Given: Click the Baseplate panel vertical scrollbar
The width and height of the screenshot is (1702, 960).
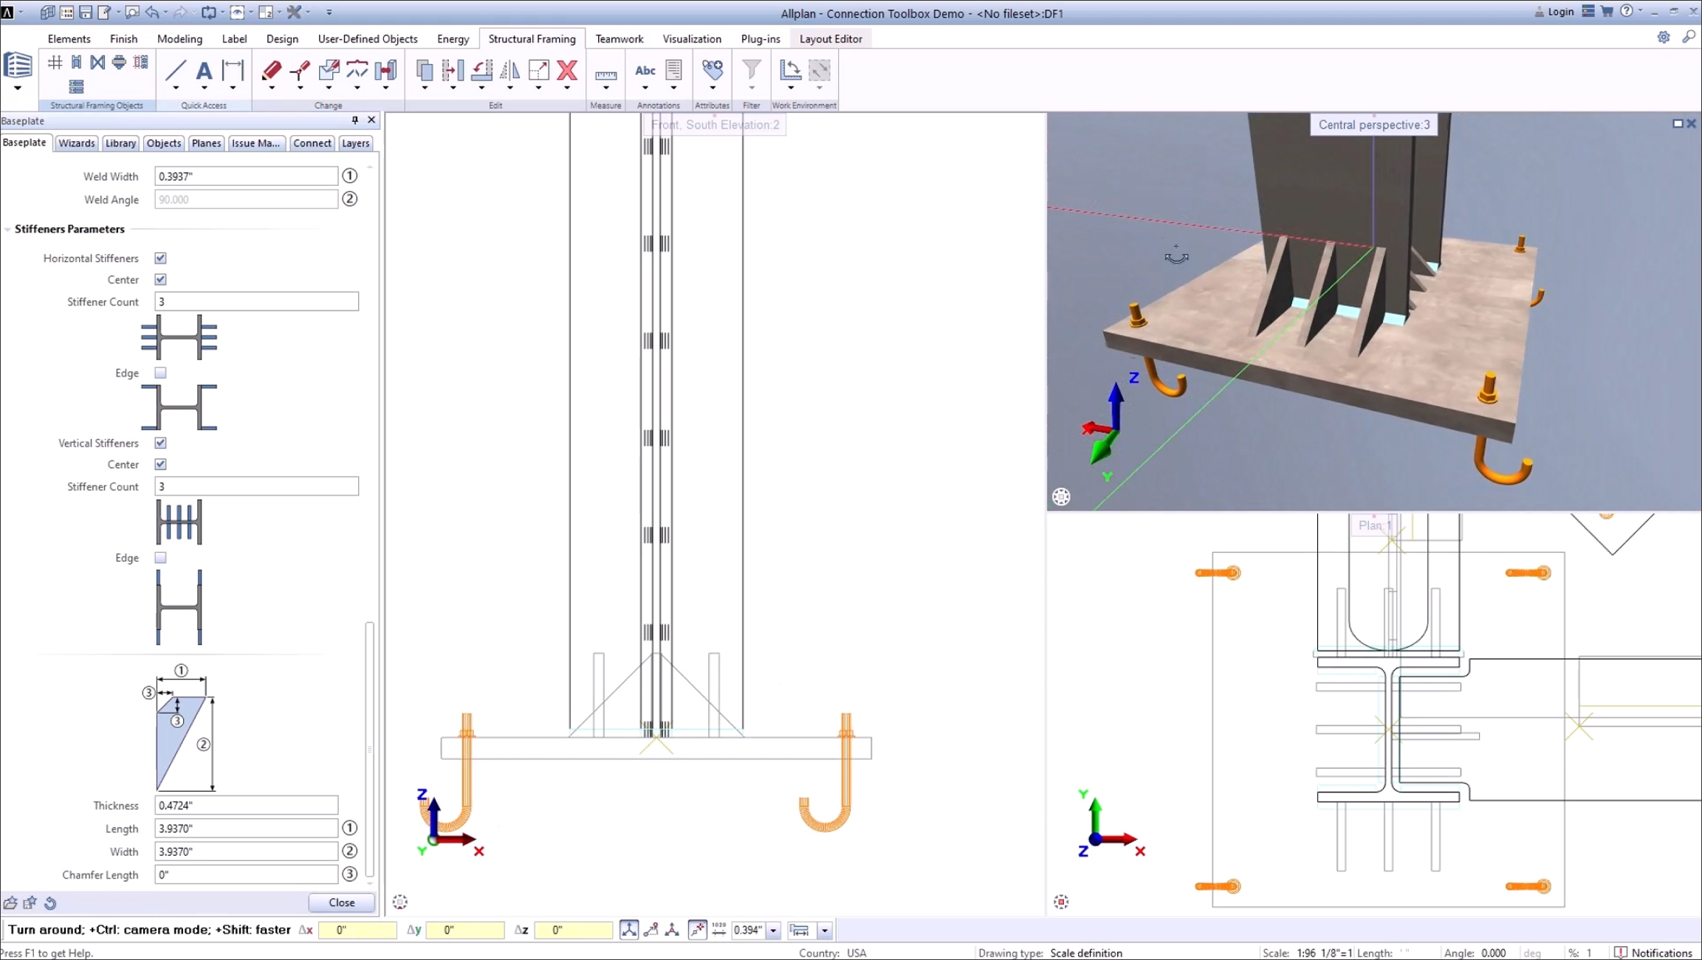Looking at the screenshot, I should coord(369,749).
